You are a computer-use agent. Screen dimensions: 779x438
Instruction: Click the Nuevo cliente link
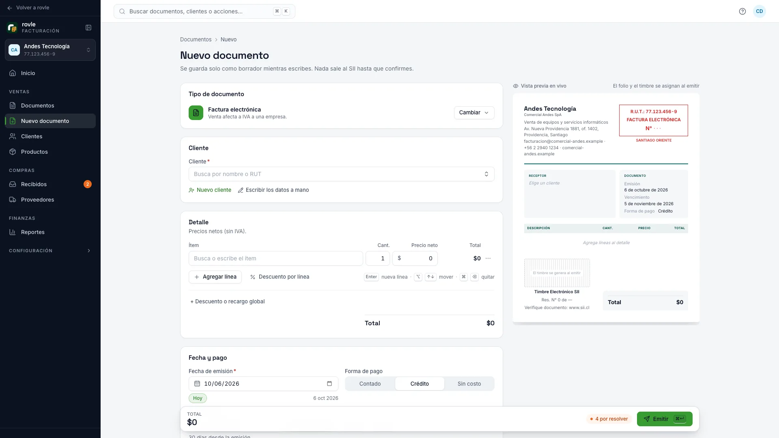[210, 190]
